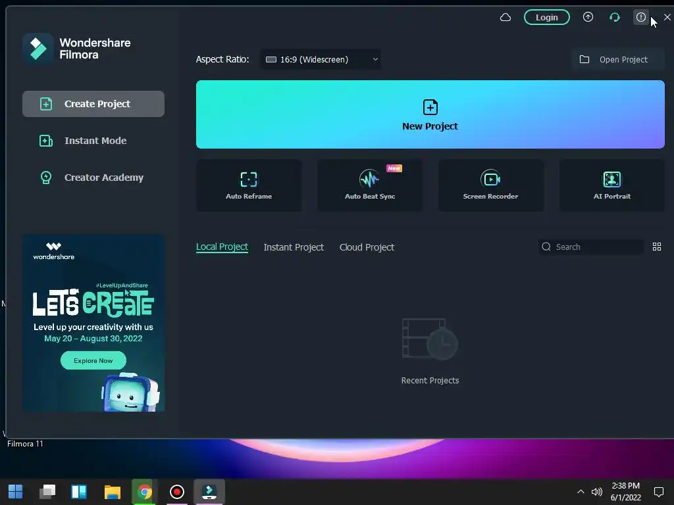Click the folder icon beside Open Project
Screen dimensions: 674x505
point(584,59)
